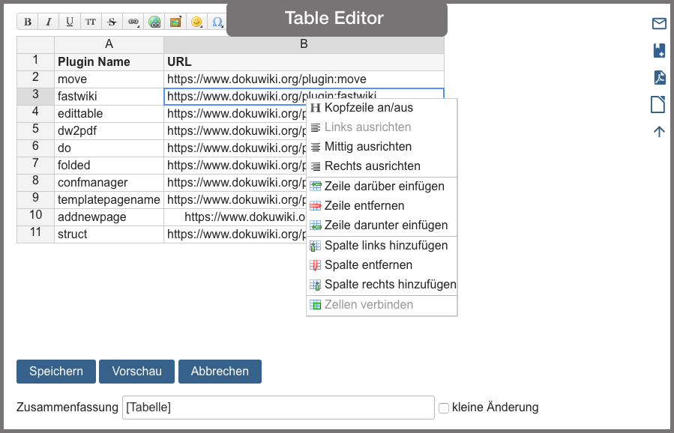Toggle kleine Änderung checkbox

[x=444, y=408]
